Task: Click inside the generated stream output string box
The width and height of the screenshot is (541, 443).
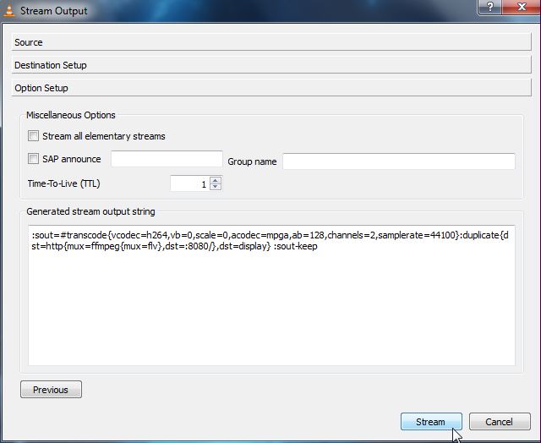Action: 270,304
